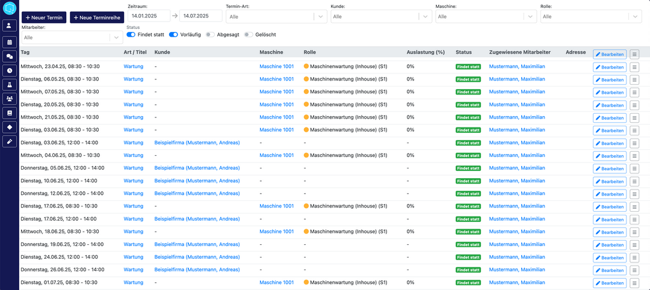Click the date Donnerstag, 12.06.25, 12:00 - 14:00
650x290 pixels.
pos(62,193)
